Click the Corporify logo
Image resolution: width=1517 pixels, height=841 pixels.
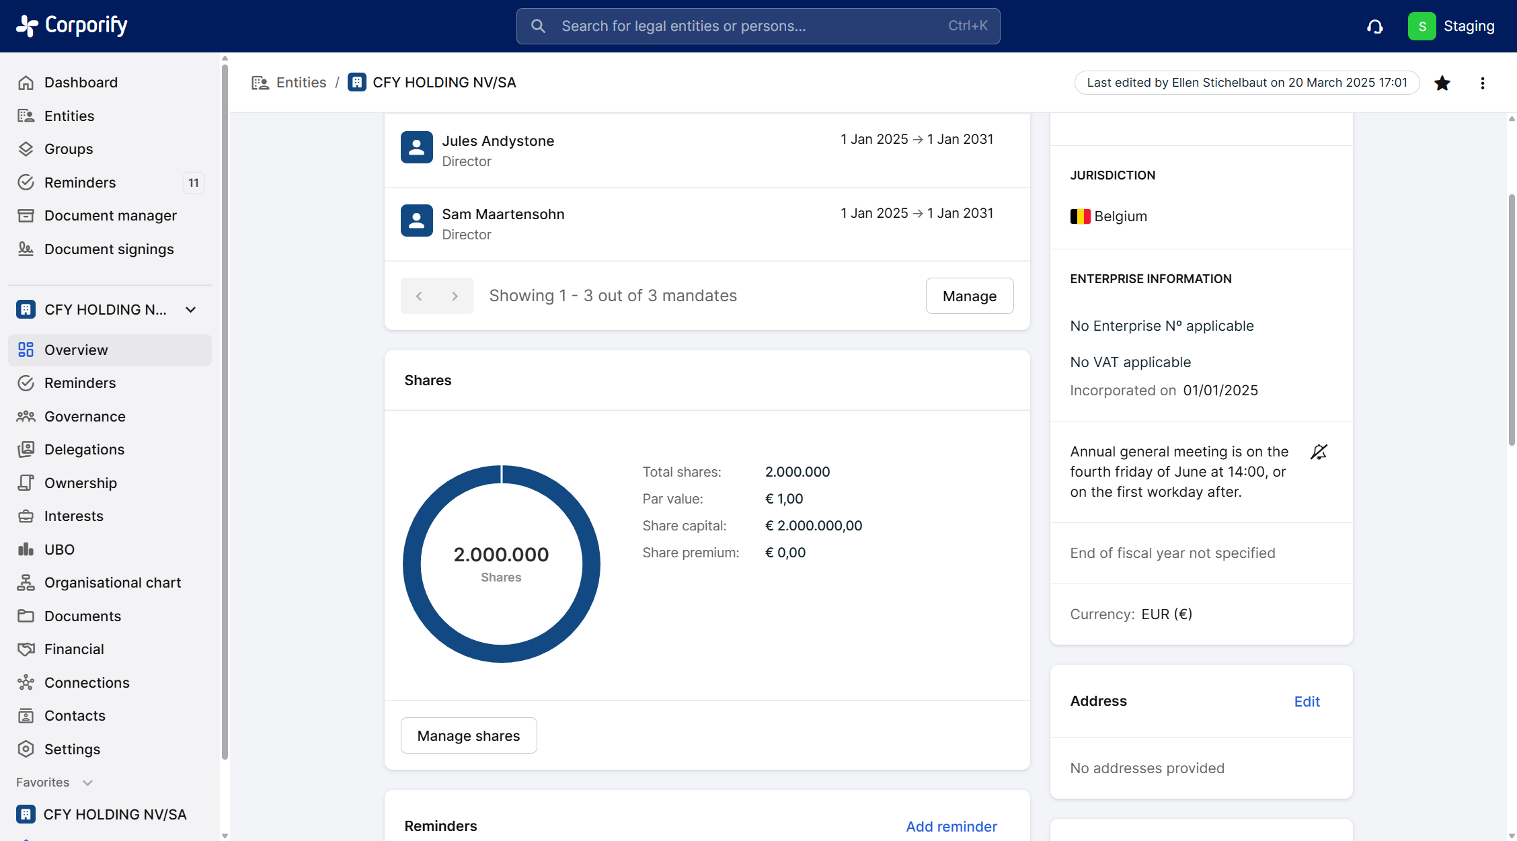(71, 26)
